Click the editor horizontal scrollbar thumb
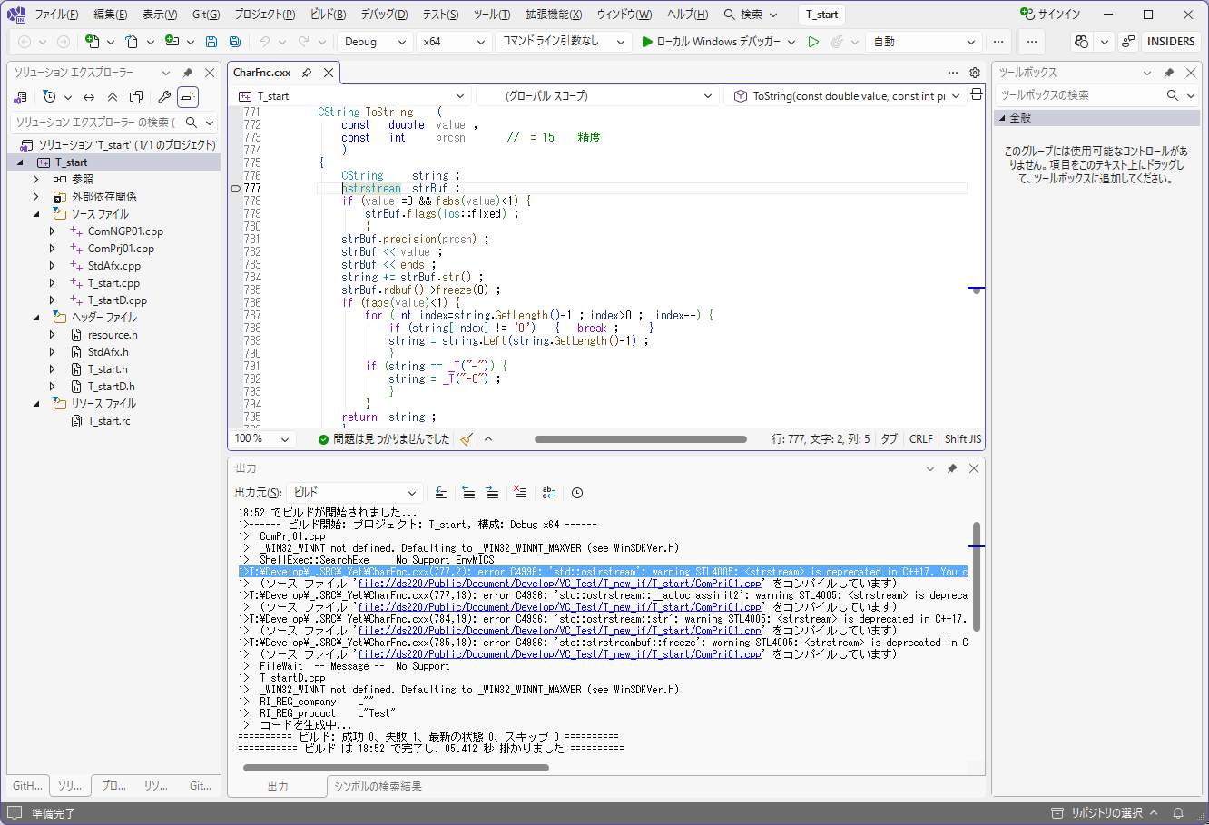 [641, 439]
